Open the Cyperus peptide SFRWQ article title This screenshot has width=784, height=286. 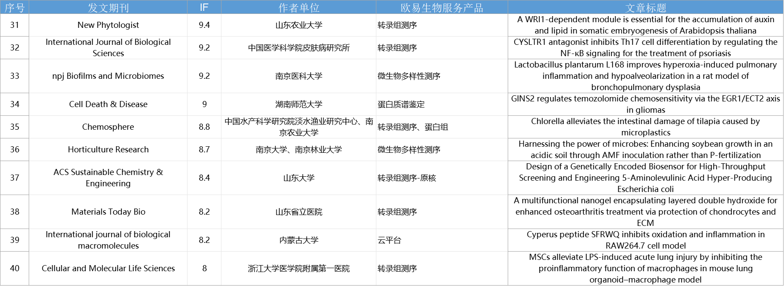pos(646,240)
